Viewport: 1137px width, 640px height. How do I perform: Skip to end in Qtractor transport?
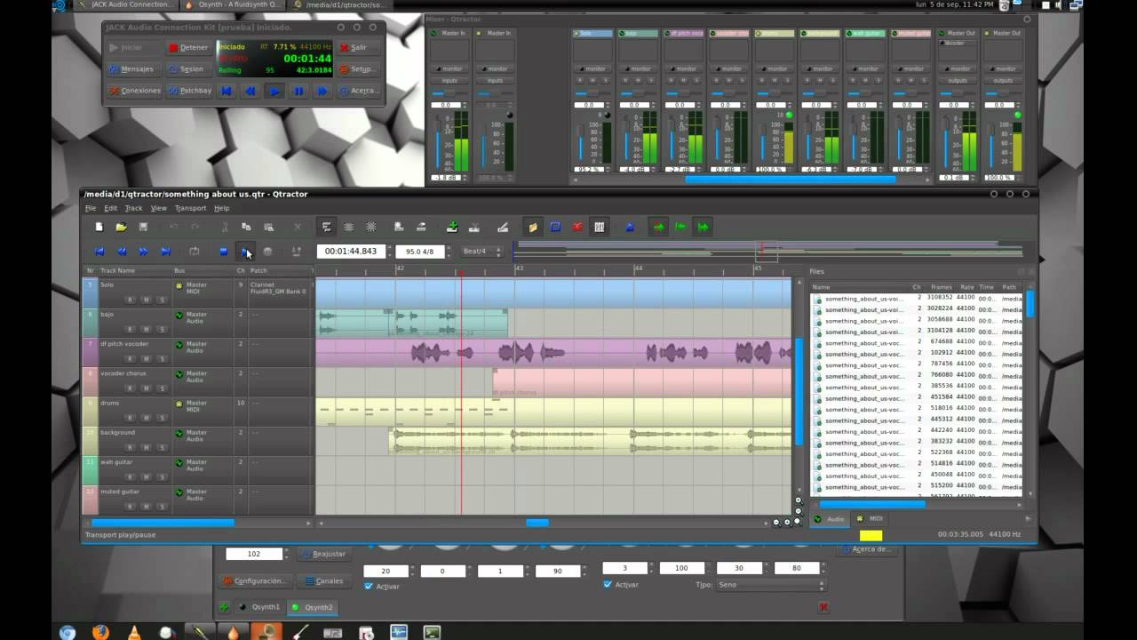click(x=165, y=252)
